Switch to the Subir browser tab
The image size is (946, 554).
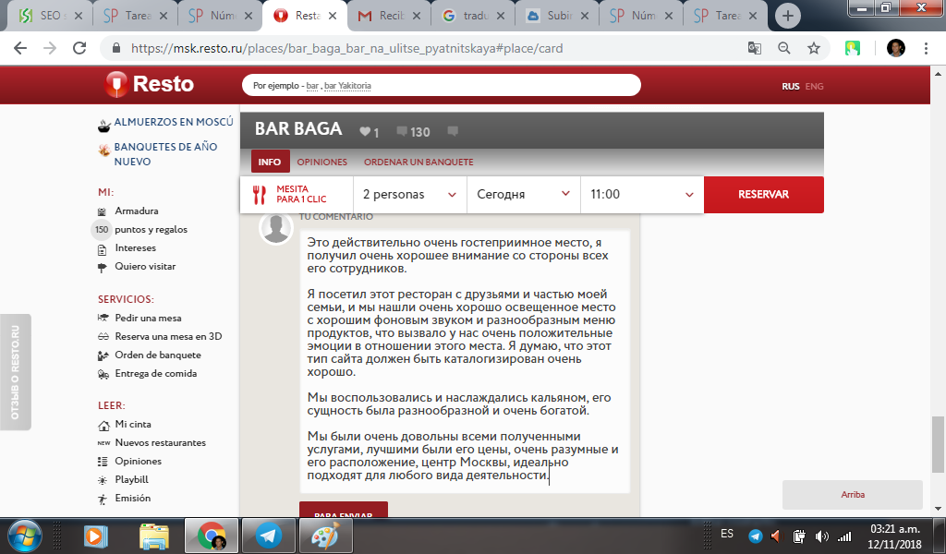pos(557,16)
